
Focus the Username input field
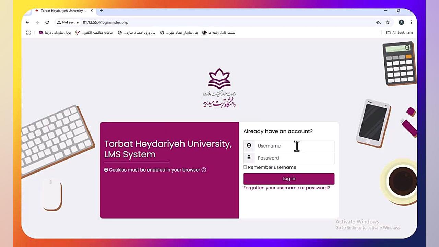[x=294, y=146]
